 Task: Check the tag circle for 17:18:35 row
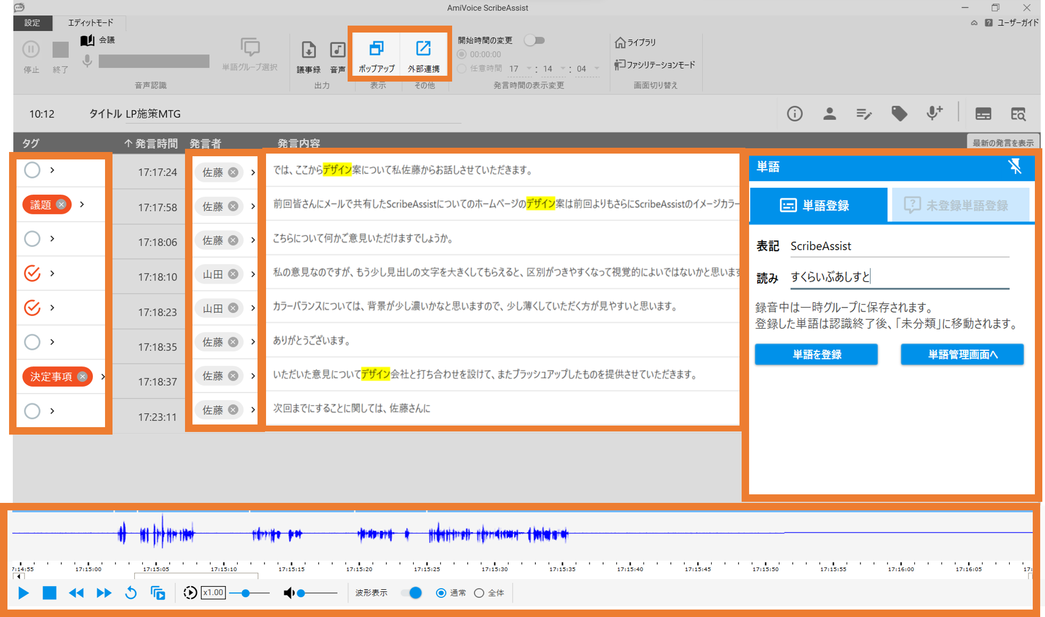point(32,342)
